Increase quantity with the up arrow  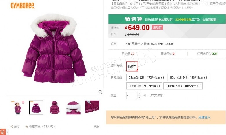[x=139, y=94]
